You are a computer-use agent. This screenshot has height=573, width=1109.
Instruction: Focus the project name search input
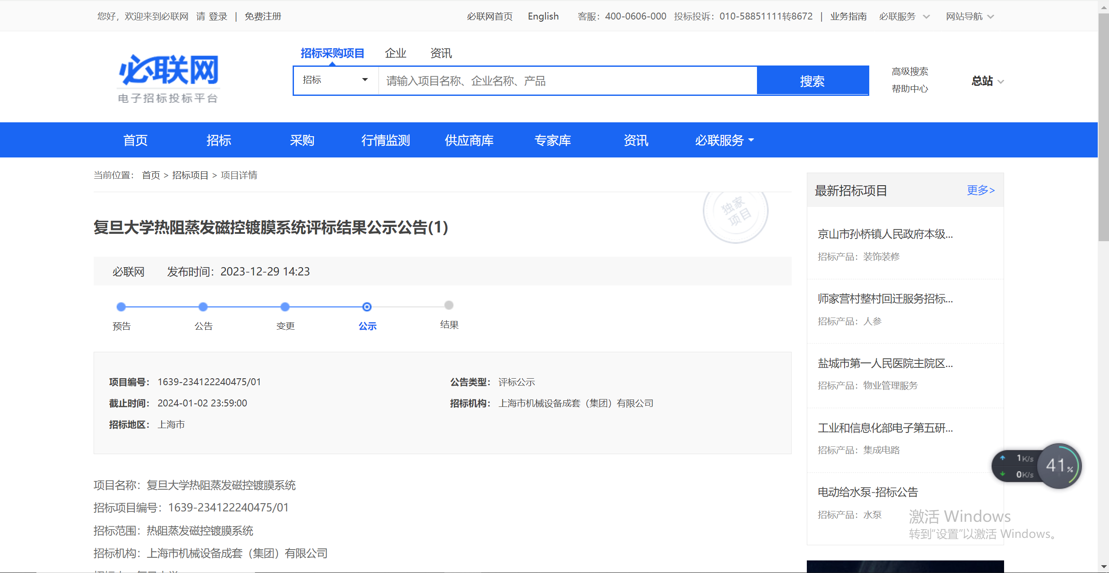[x=568, y=81]
